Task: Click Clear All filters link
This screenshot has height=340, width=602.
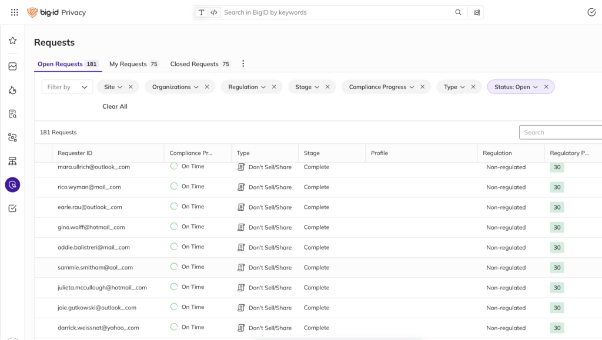Action: click(x=115, y=106)
